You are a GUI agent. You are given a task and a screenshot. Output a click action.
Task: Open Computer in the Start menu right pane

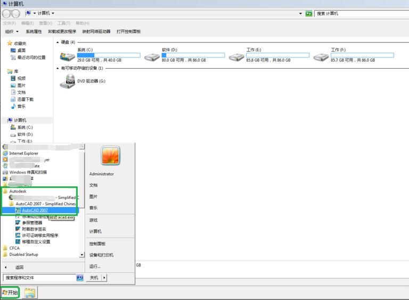pyautogui.click(x=95, y=231)
